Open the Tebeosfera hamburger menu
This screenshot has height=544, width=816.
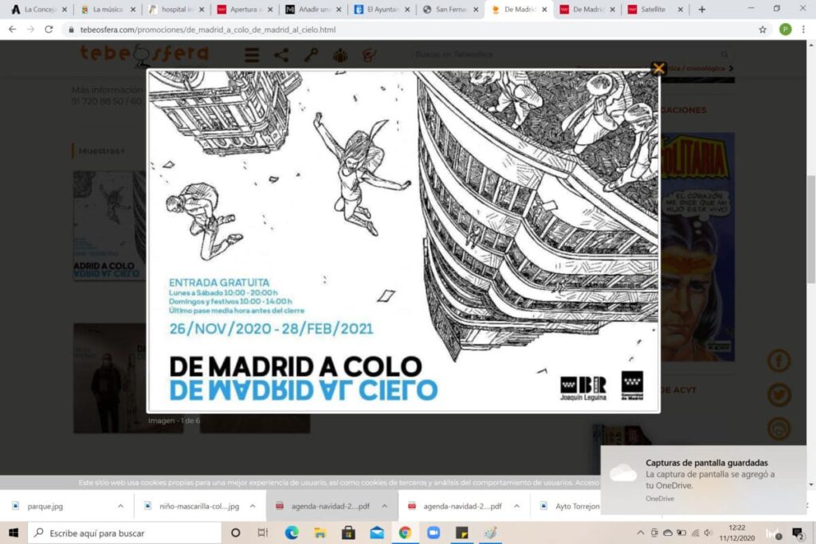pyautogui.click(x=252, y=55)
